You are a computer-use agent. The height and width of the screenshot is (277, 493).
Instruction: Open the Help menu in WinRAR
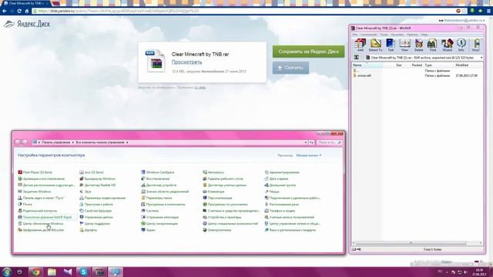[424, 35]
